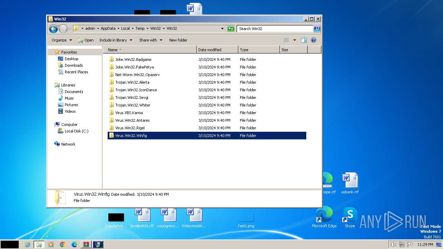
Task: Select the Virus.VBS.Karma folder
Action: tap(207, 113)
